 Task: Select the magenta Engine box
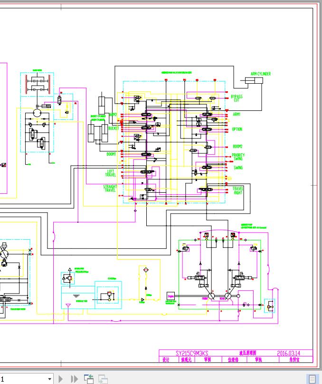pyautogui.click(x=170, y=296)
